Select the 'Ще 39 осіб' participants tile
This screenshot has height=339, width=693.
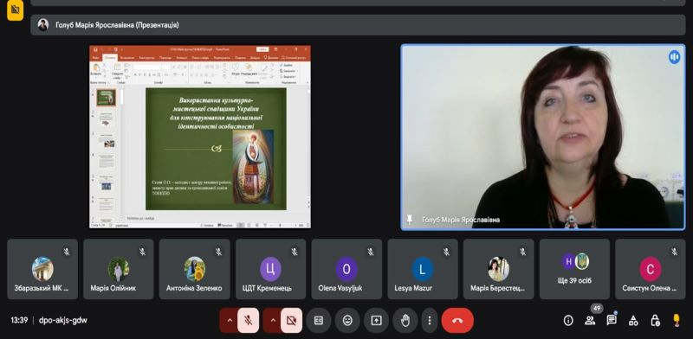point(574,269)
